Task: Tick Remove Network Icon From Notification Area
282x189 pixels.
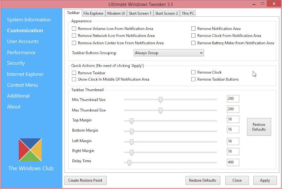Action: pos(74,36)
